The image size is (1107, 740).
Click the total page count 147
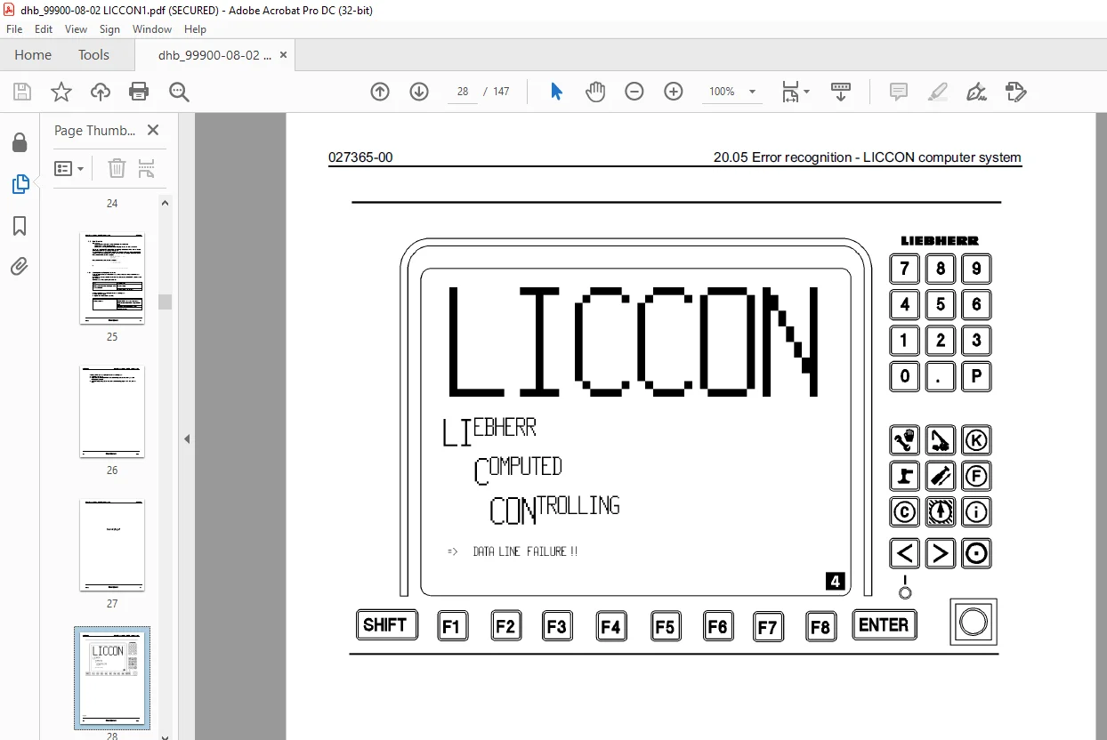(x=501, y=92)
